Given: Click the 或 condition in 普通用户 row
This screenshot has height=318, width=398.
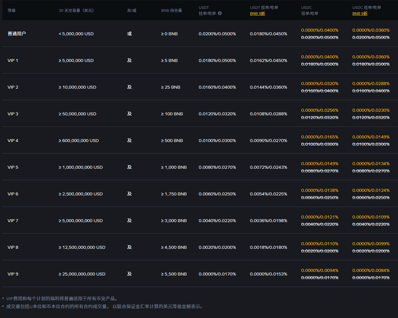Looking at the screenshot, I should point(129,34).
